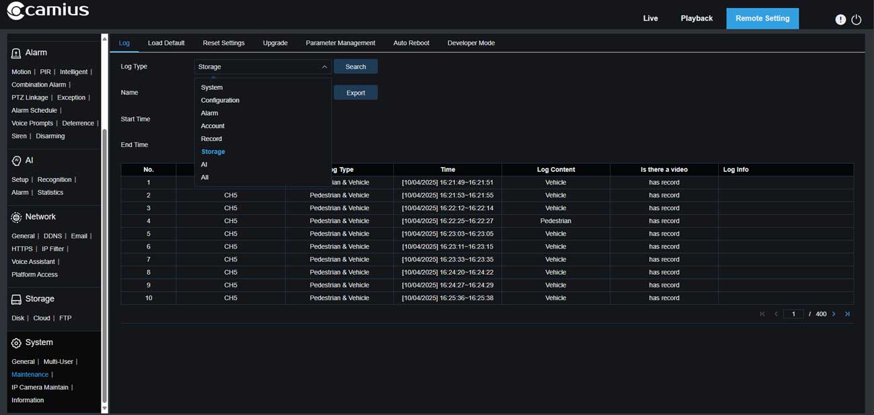The width and height of the screenshot is (874, 415).
Task: Open the Auto Reboot tab
Action: tap(411, 43)
